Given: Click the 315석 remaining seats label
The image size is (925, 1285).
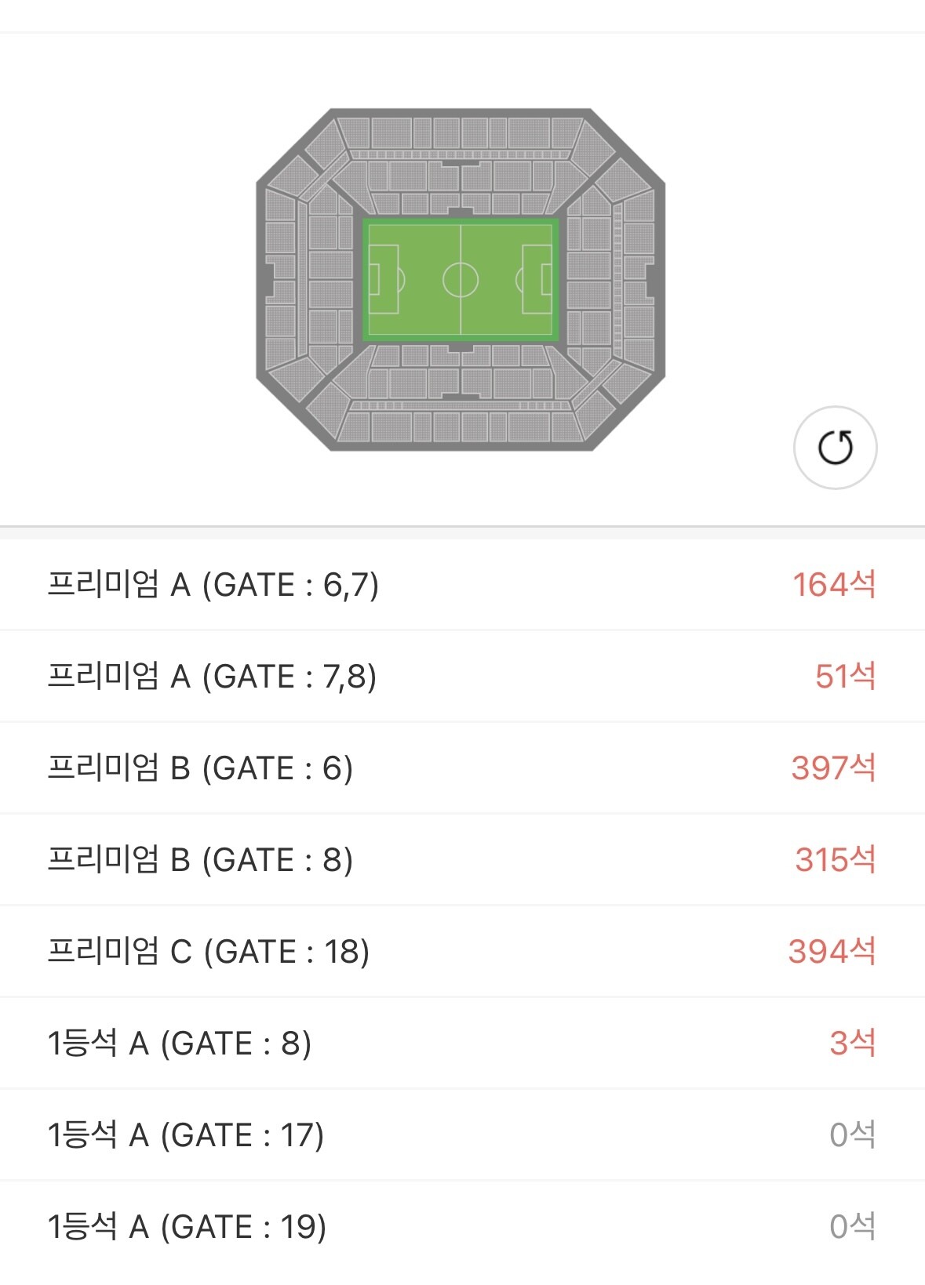Looking at the screenshot, I should (x=835, y=860).
